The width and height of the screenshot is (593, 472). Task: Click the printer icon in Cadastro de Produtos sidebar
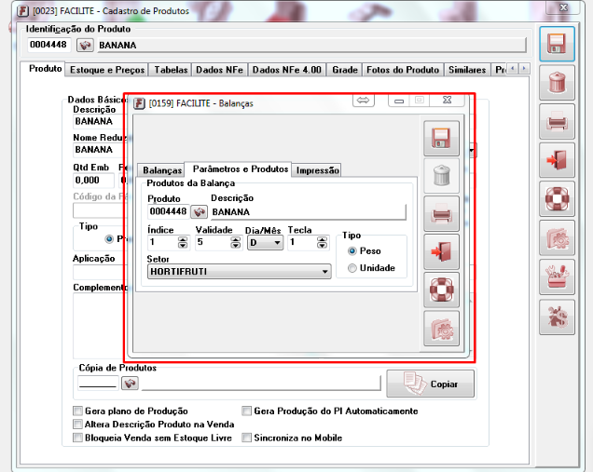(557, 122)
